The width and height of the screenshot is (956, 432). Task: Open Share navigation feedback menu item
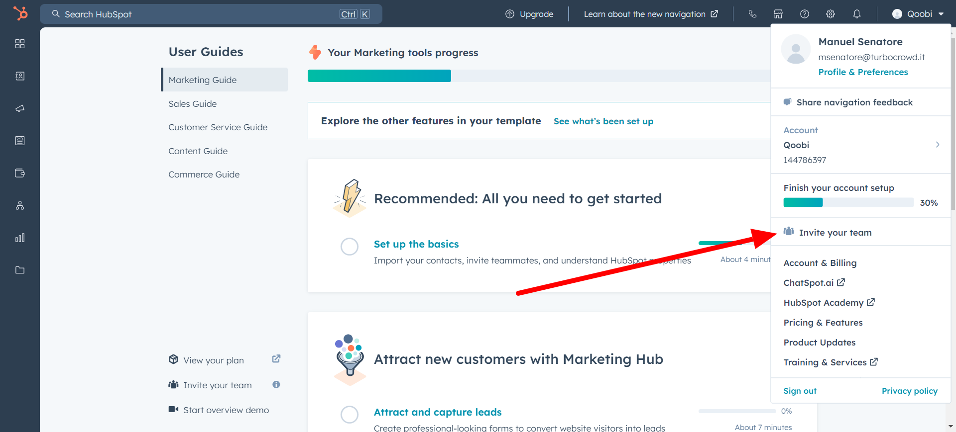[x=860, y=102]
